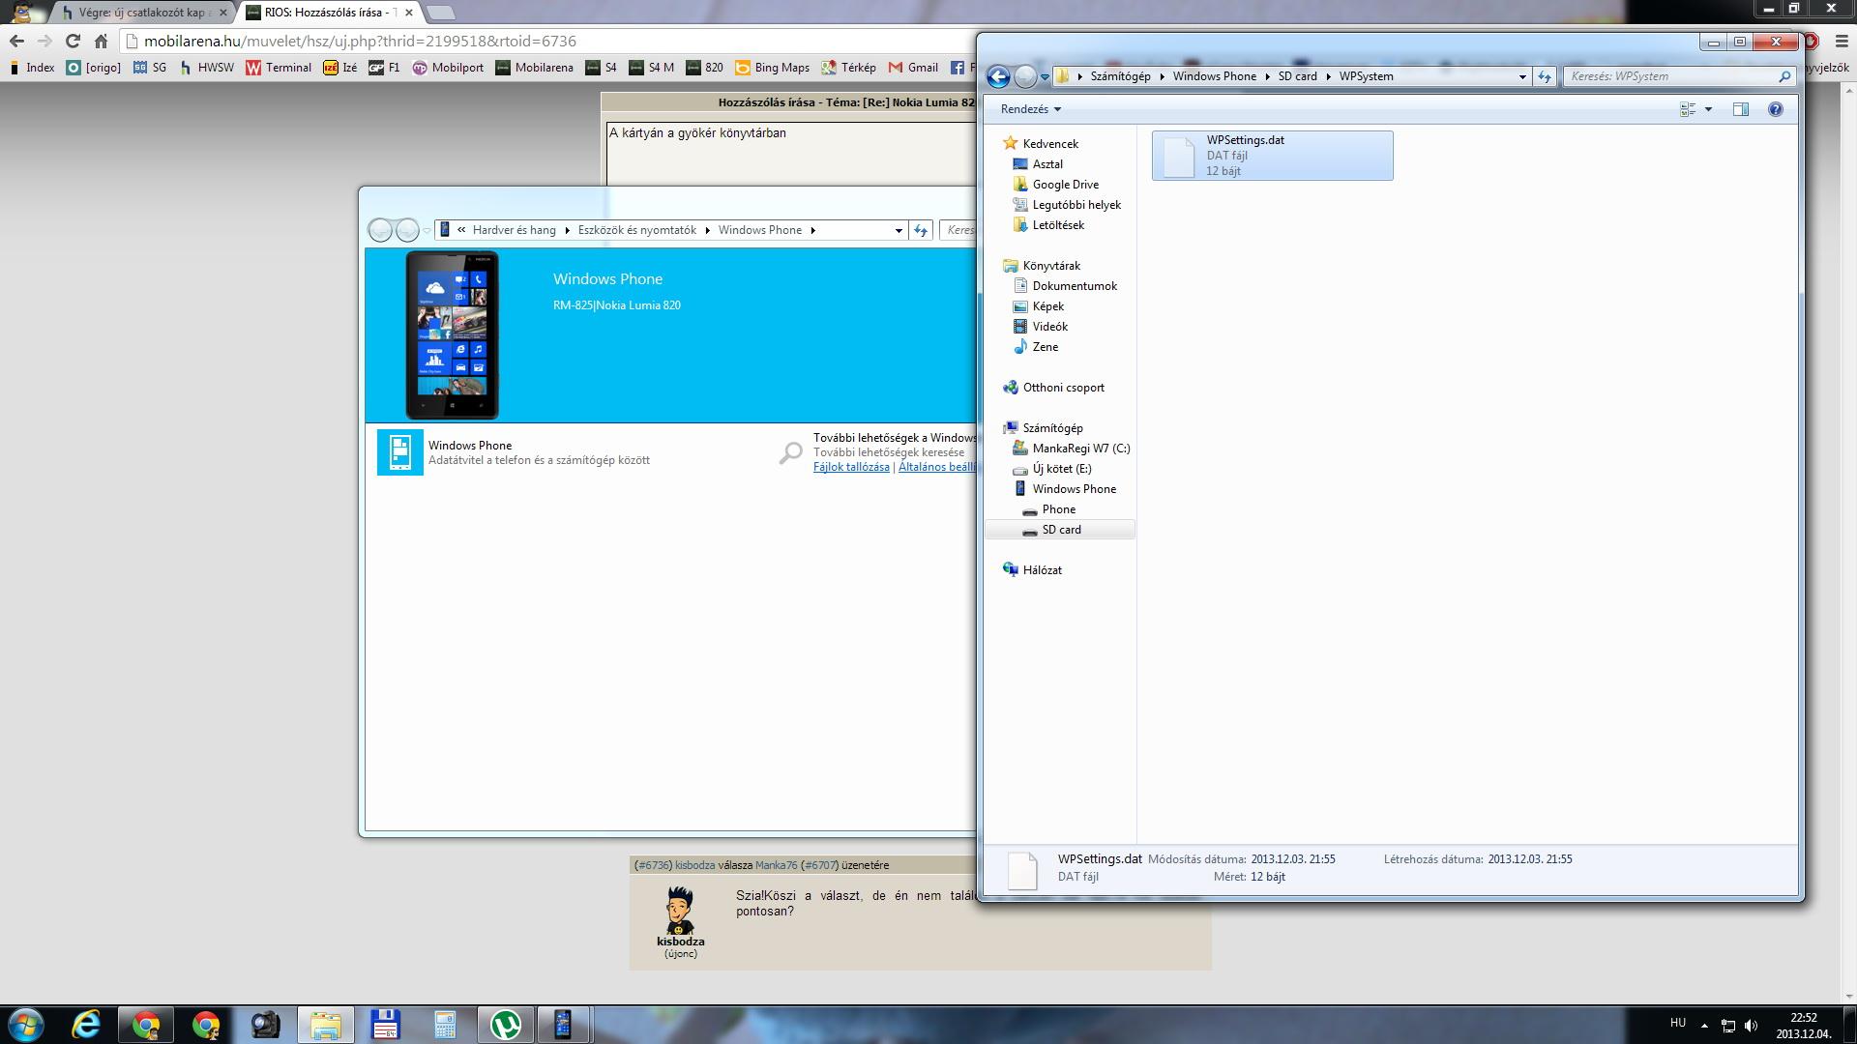1857x1044 pixels.
Task: Open Legutóbbi helyek recent places
Action: 1076,205
